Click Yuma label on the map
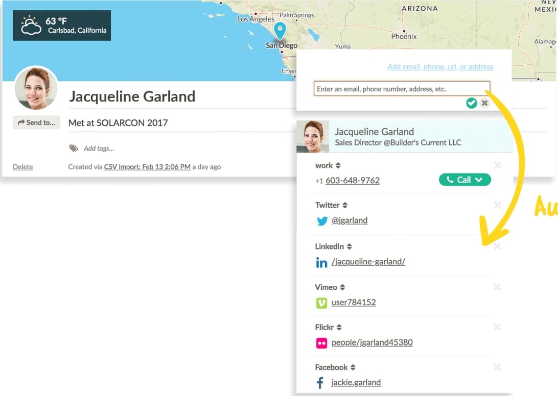Viewport: 558px width, 396px height. (343, 46)
